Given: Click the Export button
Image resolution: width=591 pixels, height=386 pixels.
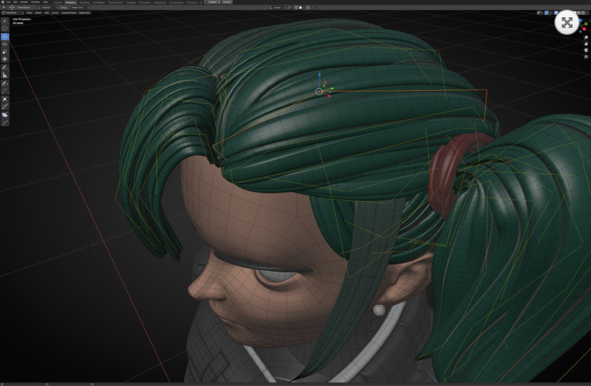Looking at the screenshot, I should point(211,2).
